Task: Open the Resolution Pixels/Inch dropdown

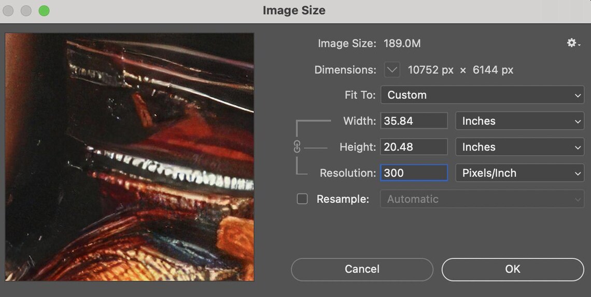Action: [x=520, y=173]
